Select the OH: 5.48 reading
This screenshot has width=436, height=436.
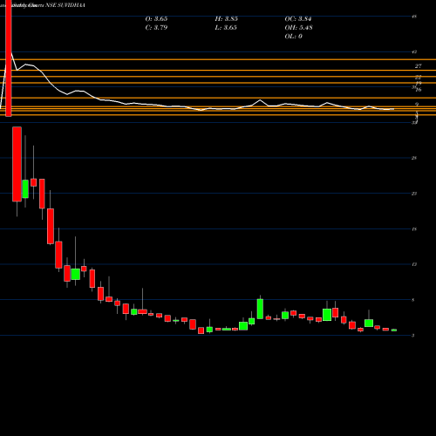[x=298, y=28]
